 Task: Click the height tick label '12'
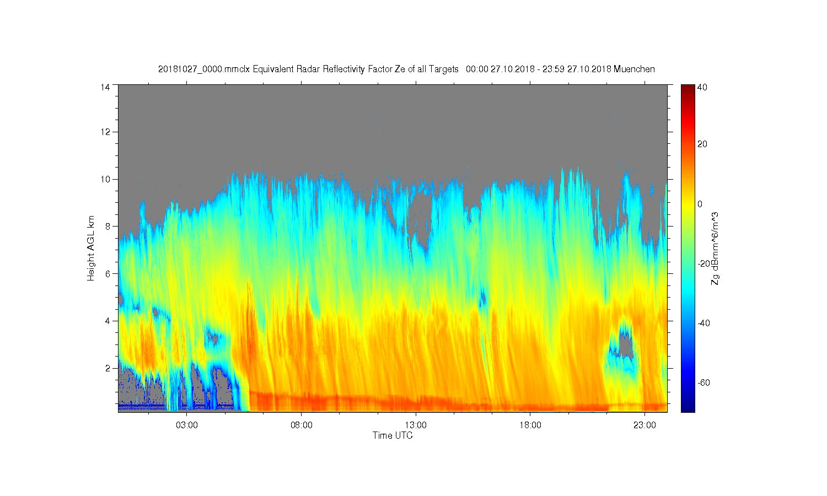[105, 132]
